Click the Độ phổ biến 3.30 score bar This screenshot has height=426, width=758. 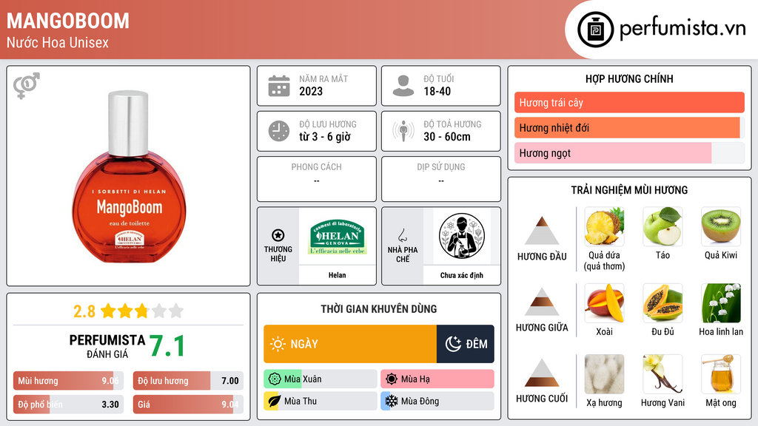68,405
